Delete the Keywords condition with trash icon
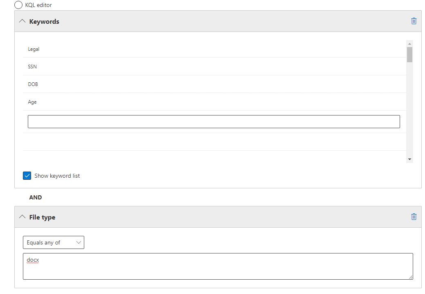The width and height of the screenshot is (425, 294). tap(414, 21)
